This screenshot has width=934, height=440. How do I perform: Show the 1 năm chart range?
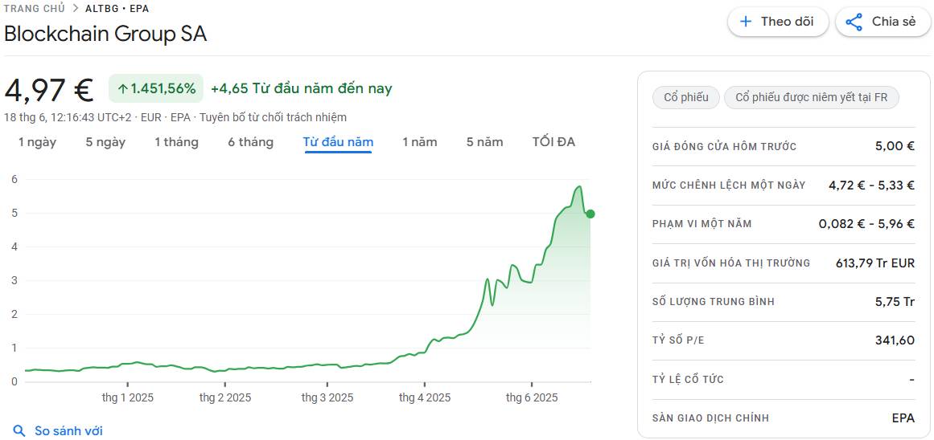[419, 142]
